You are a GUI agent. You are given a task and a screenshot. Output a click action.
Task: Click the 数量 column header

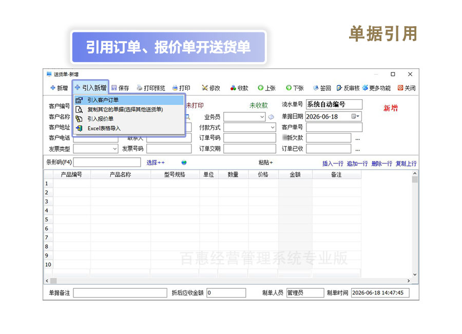(233, 175)
